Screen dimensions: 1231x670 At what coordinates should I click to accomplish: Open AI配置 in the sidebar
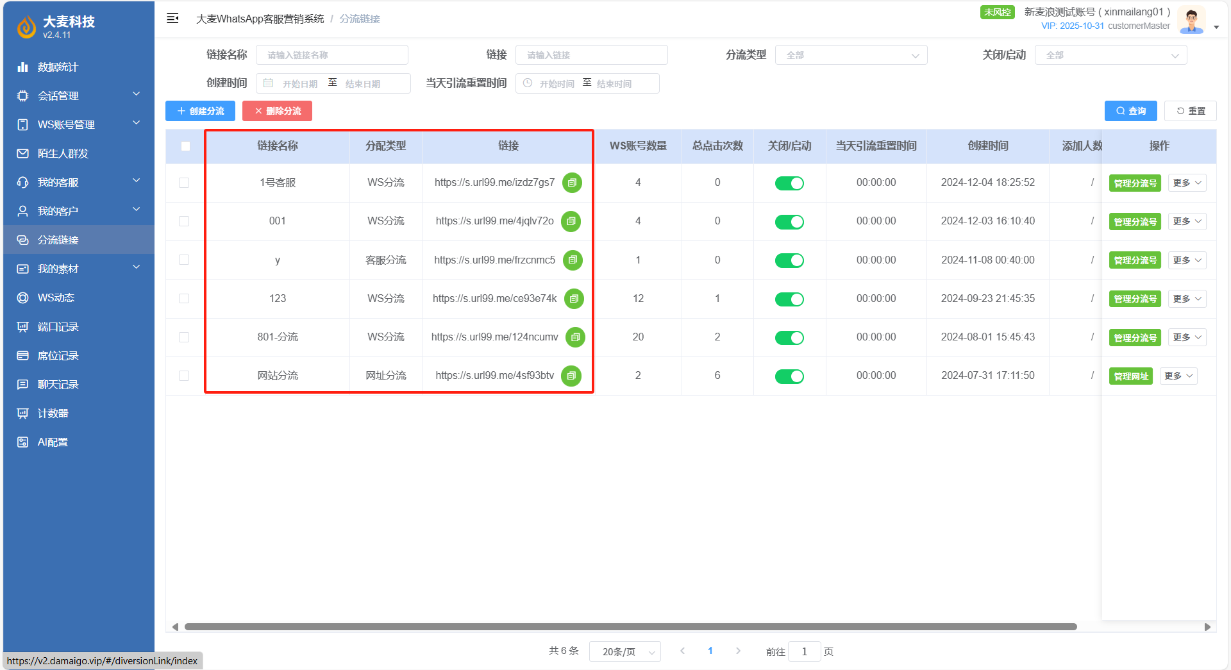(78, 442)
